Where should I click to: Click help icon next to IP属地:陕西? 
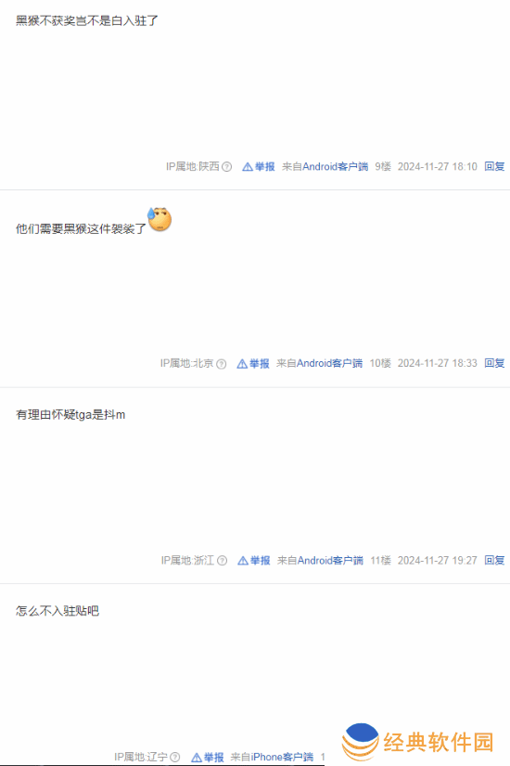226,166
